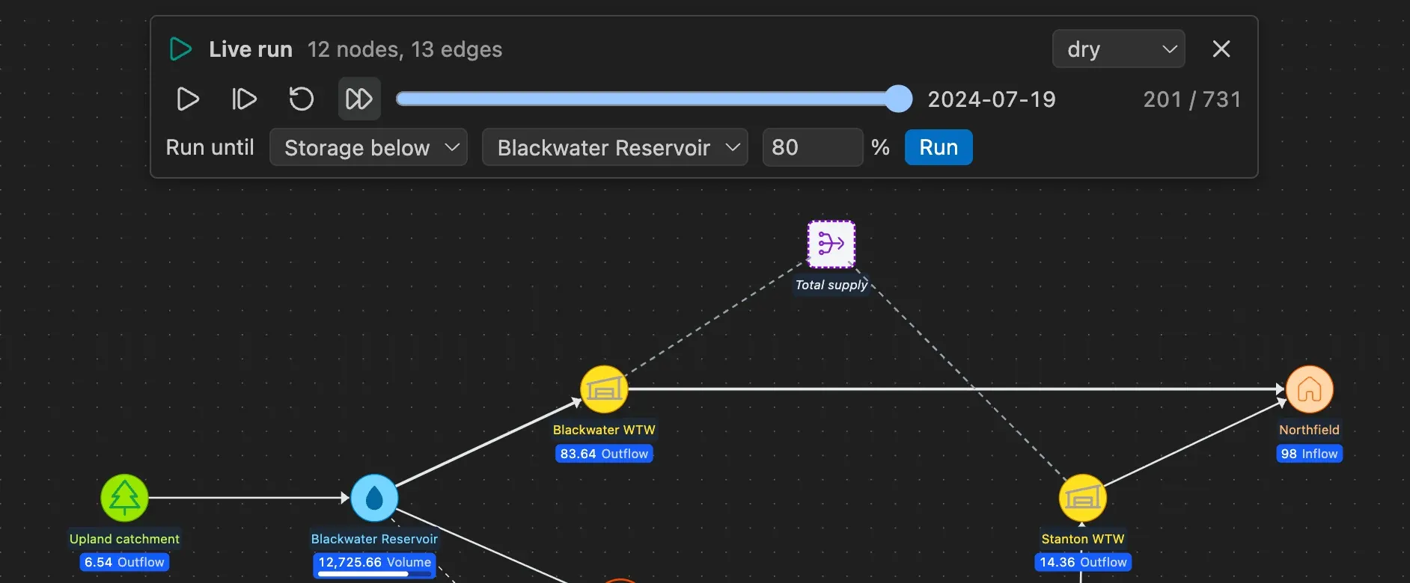Click the 201 / 731 step counter
The width and height of the screenshot is (1410, 583).
pyautogui.click(x=1192, y=99)
